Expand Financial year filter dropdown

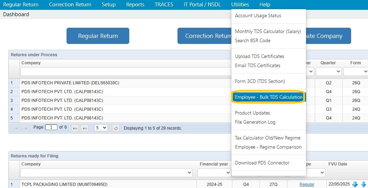214,173
